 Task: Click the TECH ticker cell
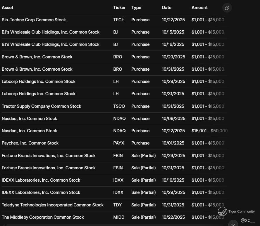119,20
